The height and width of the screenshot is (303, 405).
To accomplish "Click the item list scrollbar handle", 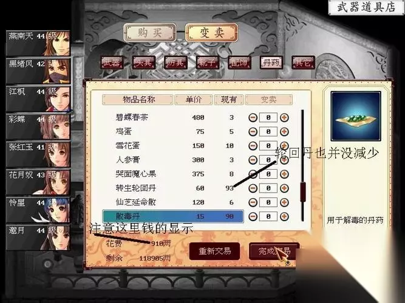I will 303,192.
